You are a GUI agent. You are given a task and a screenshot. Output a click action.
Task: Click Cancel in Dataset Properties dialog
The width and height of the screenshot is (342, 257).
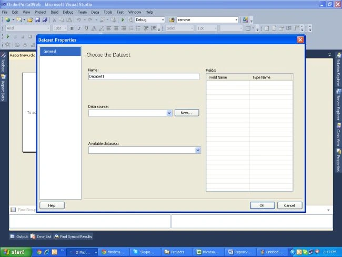[x=290, y=205]
